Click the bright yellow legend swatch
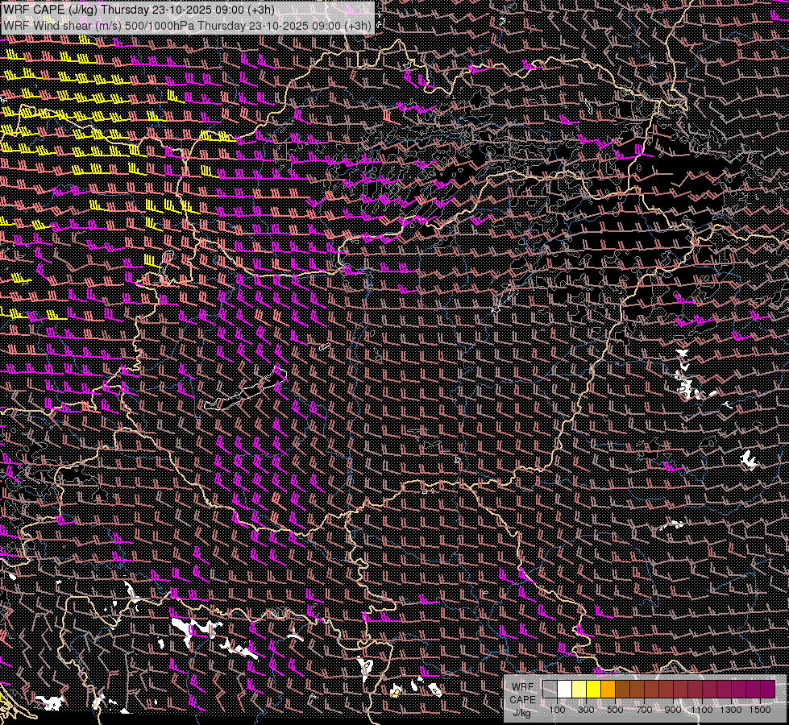The height and width of the screenshot is (725, 789). [x=593, y=689]
